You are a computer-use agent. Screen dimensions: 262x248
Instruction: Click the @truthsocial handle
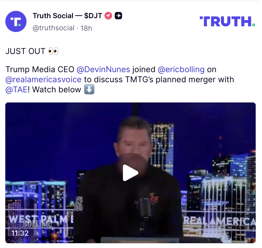[54, 28]
